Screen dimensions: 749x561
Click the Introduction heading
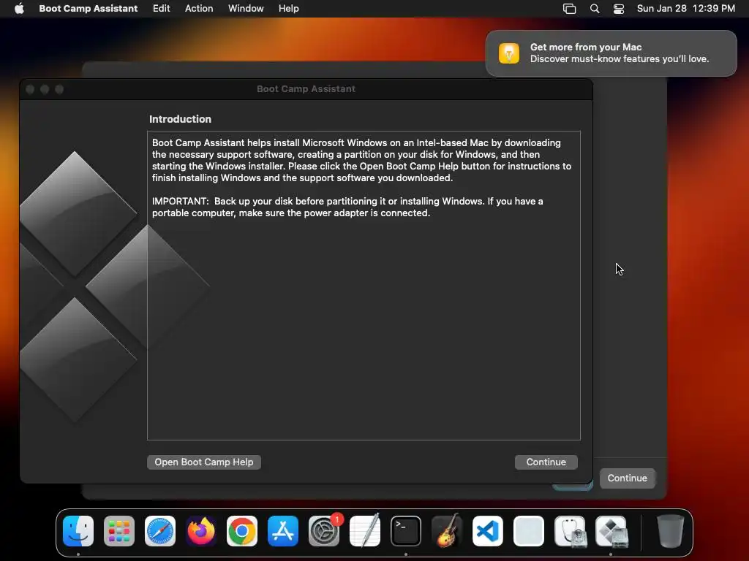[180, 119]
